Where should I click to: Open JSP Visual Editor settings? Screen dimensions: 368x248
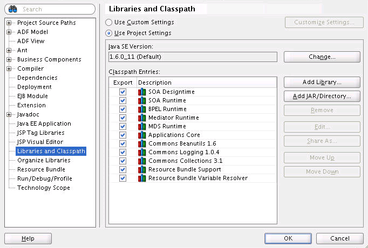pos(40,142)
